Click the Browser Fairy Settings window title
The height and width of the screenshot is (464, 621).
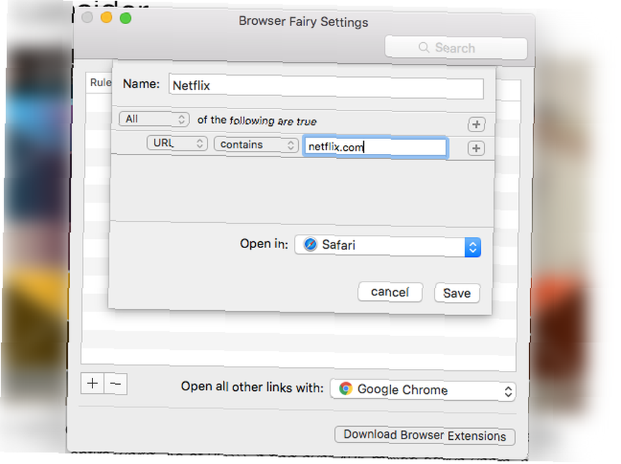(x=304, y=22)
